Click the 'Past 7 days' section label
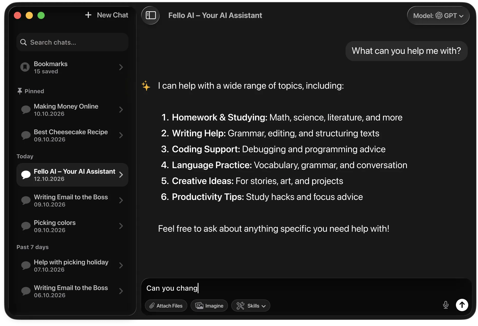This screenshot has height=326, width=478. click(33, 247)
